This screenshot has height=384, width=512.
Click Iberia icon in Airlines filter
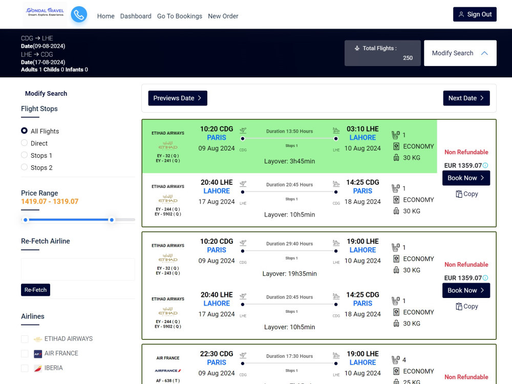pyautogui.click(x=38, y=368)
